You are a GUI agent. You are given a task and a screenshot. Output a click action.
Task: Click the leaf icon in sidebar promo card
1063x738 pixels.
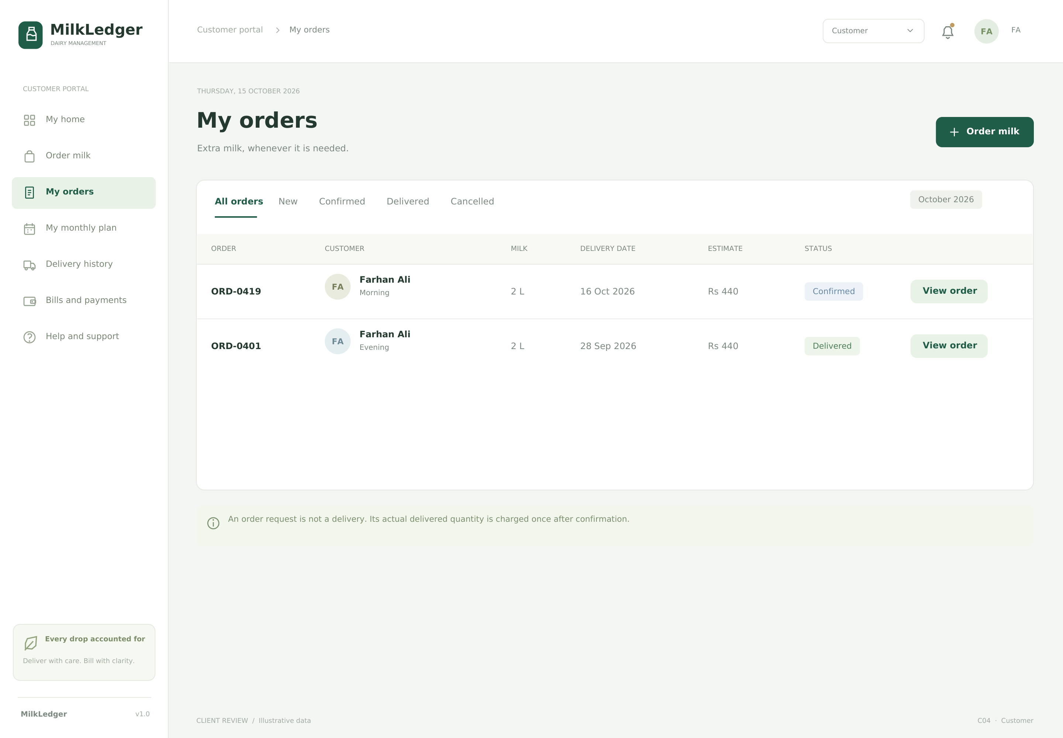point(31,643)
